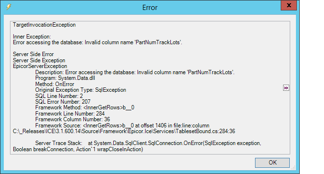Click the 'Server Side Error' text
This screenshot has height=174, width=324.
point(33,54)
